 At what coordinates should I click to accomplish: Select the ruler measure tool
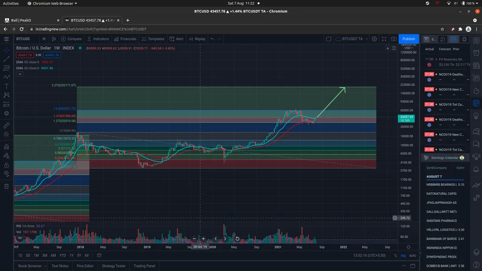tap(6, 125)
